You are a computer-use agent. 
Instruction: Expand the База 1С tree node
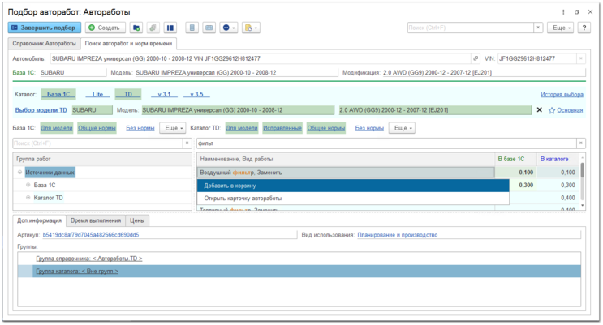point(28,185)
